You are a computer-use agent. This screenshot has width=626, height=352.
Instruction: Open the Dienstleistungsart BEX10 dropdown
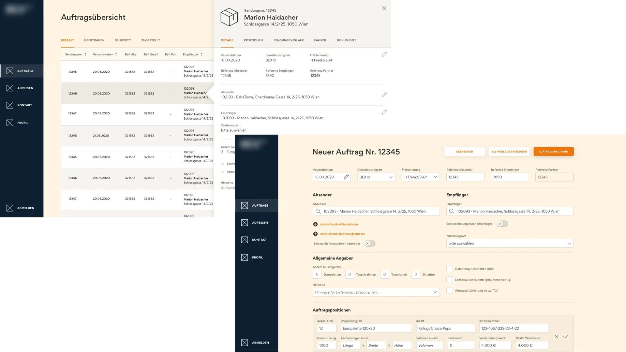tap(391, 177)
